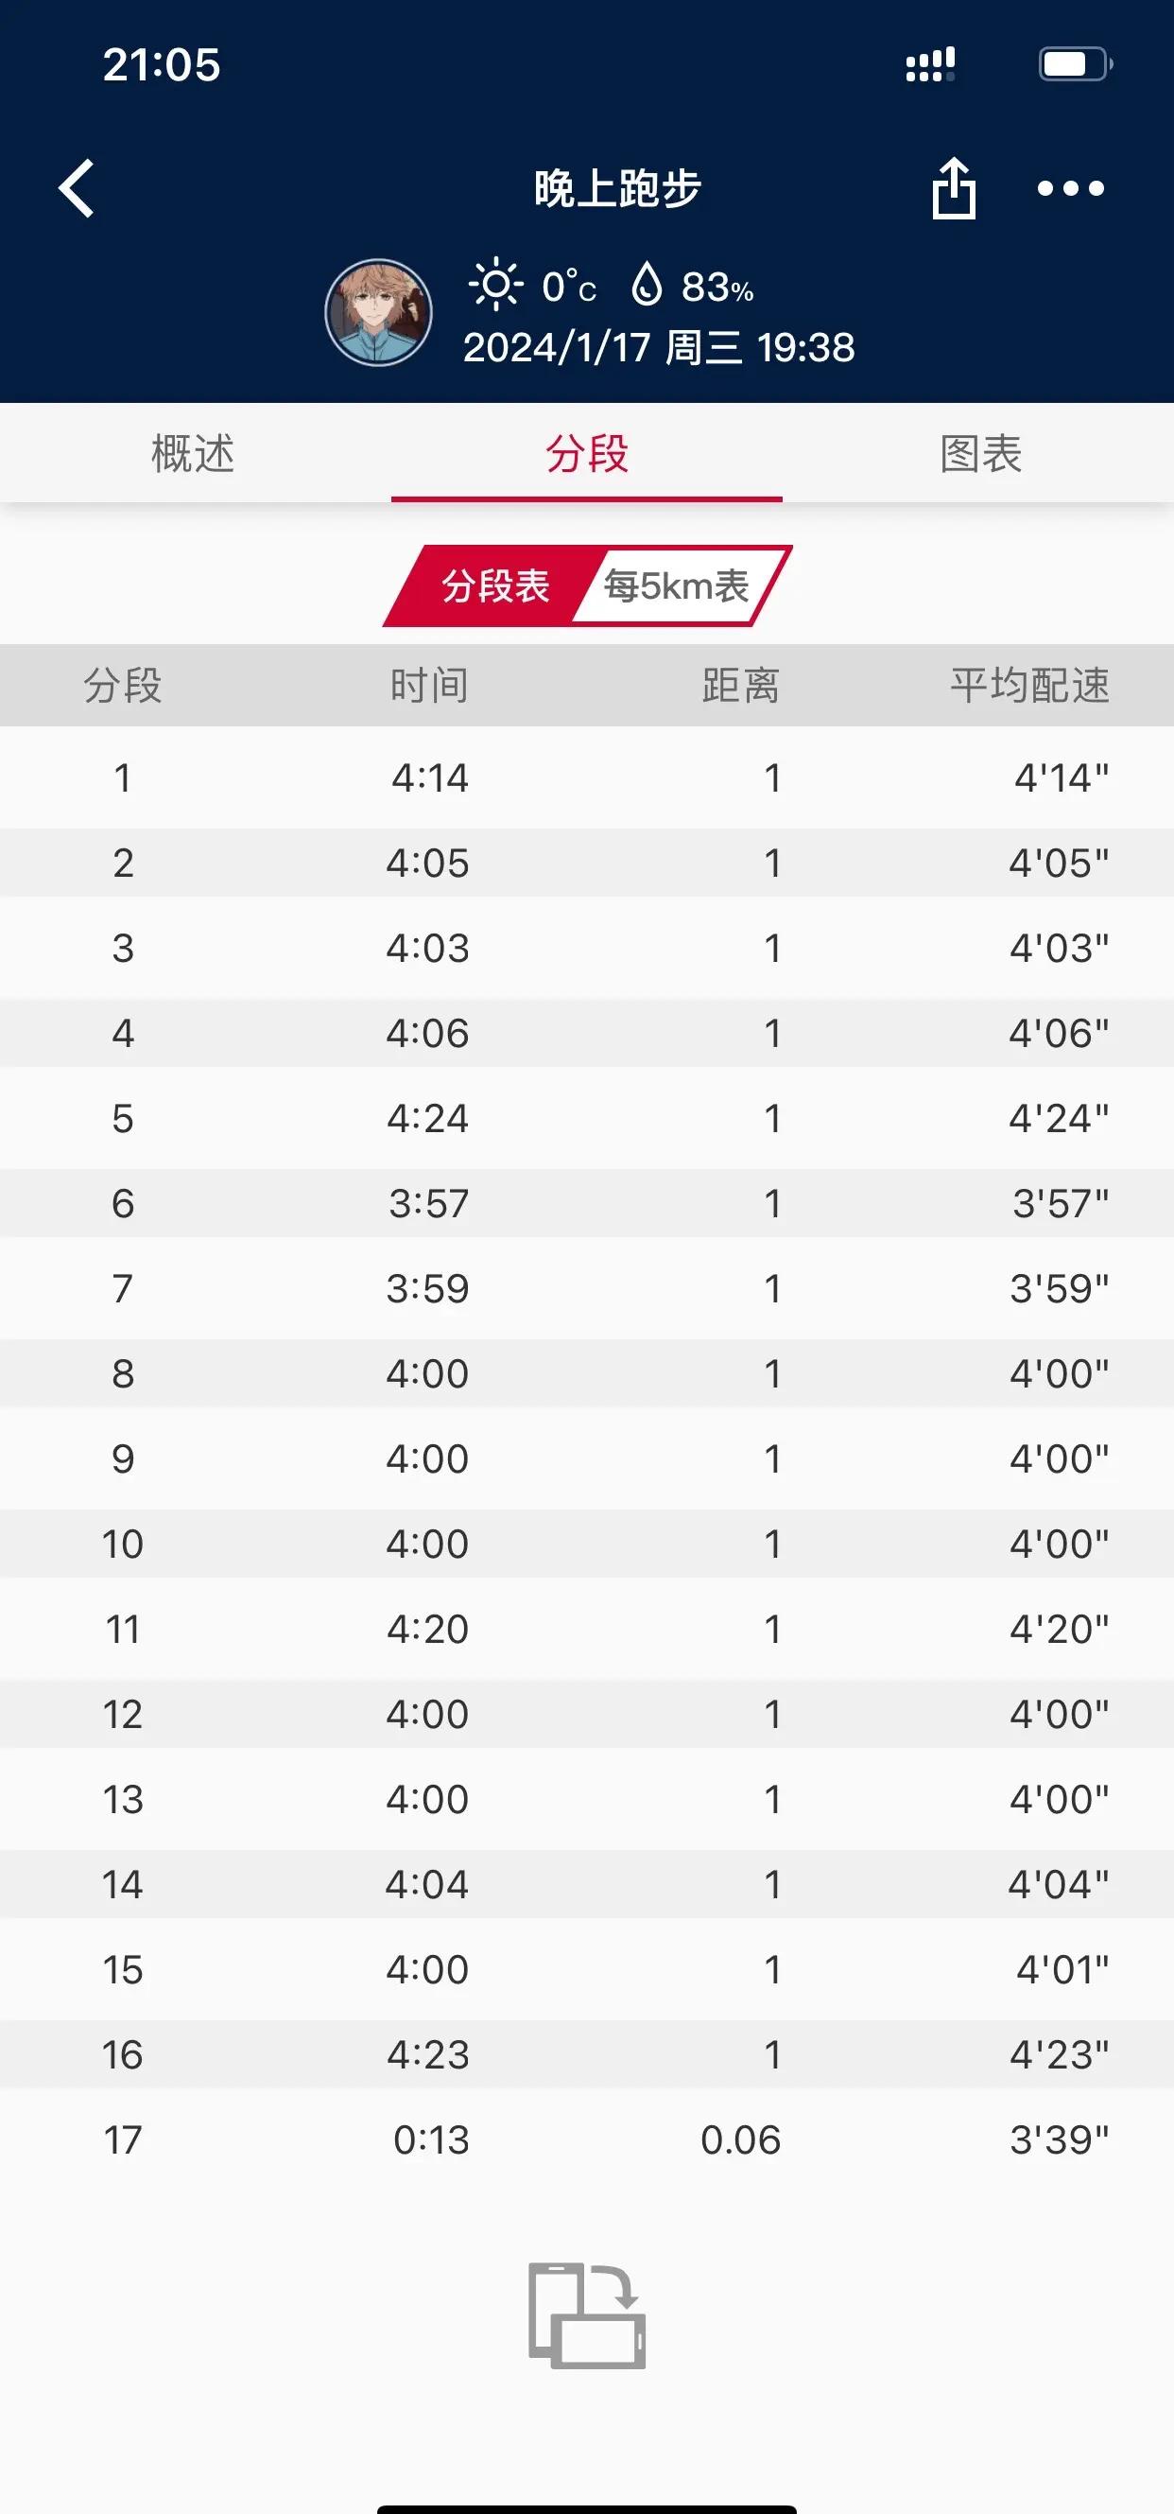
Task: Switch to the 图表 tab
Action: [980, 454]
